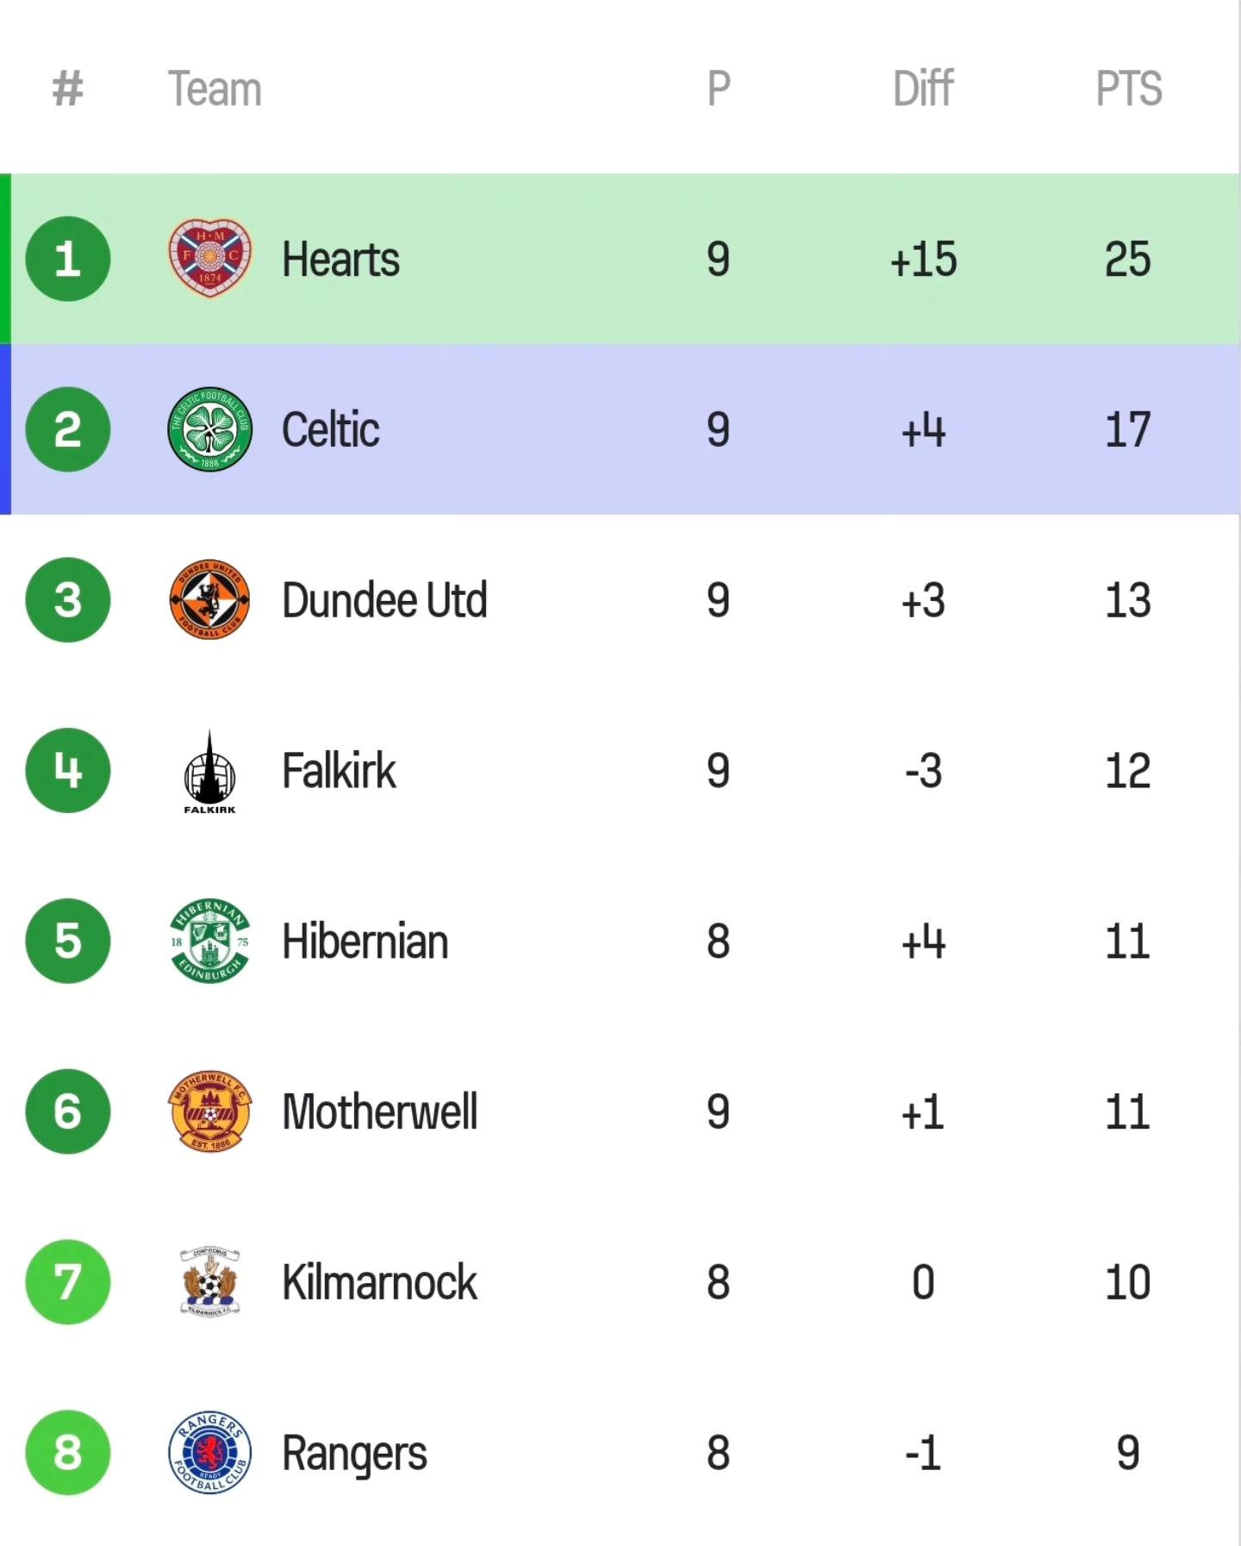Select the Falkirk team name

pyautogui.click(x=339, y=770)
